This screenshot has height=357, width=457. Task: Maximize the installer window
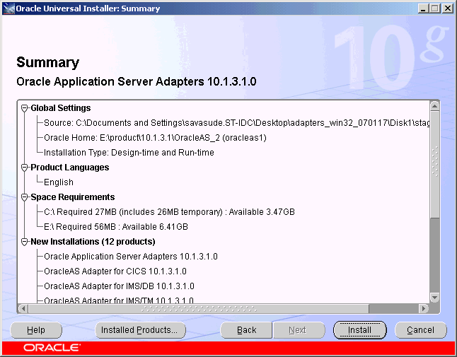point(434,8)
